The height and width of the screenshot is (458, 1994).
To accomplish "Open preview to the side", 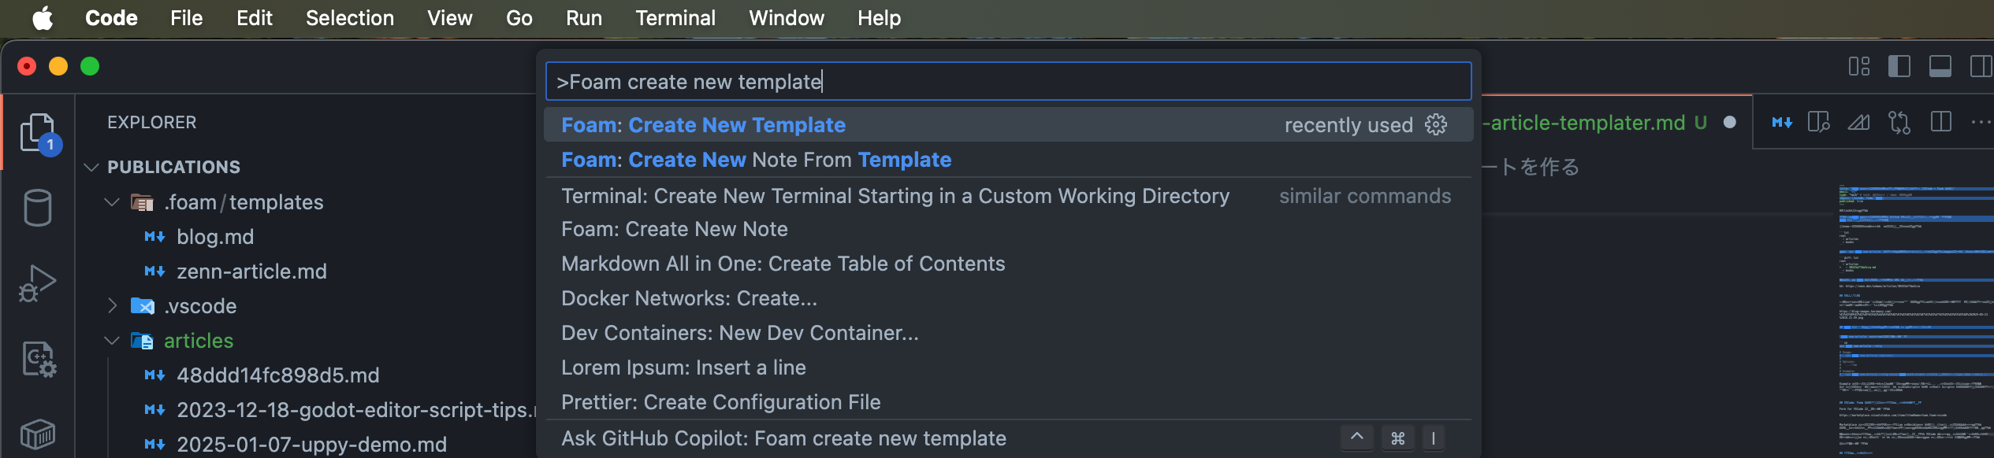I will [1819, 123].
